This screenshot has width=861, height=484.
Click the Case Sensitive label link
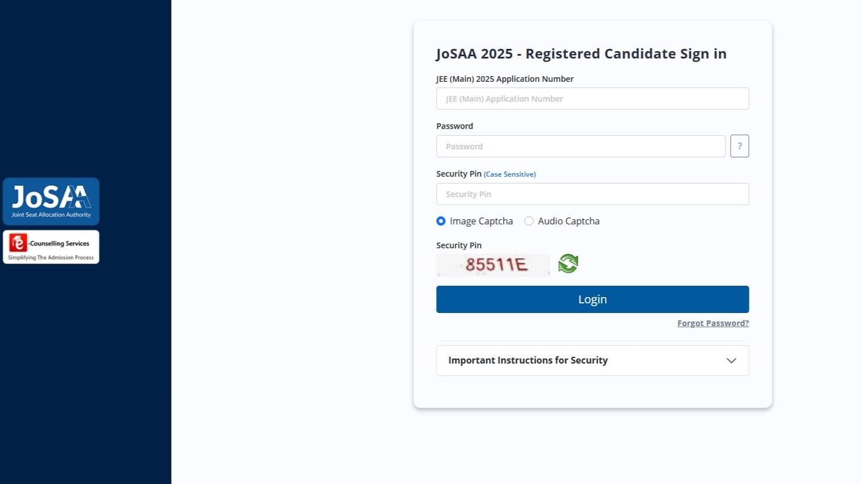tap(510, 174)
